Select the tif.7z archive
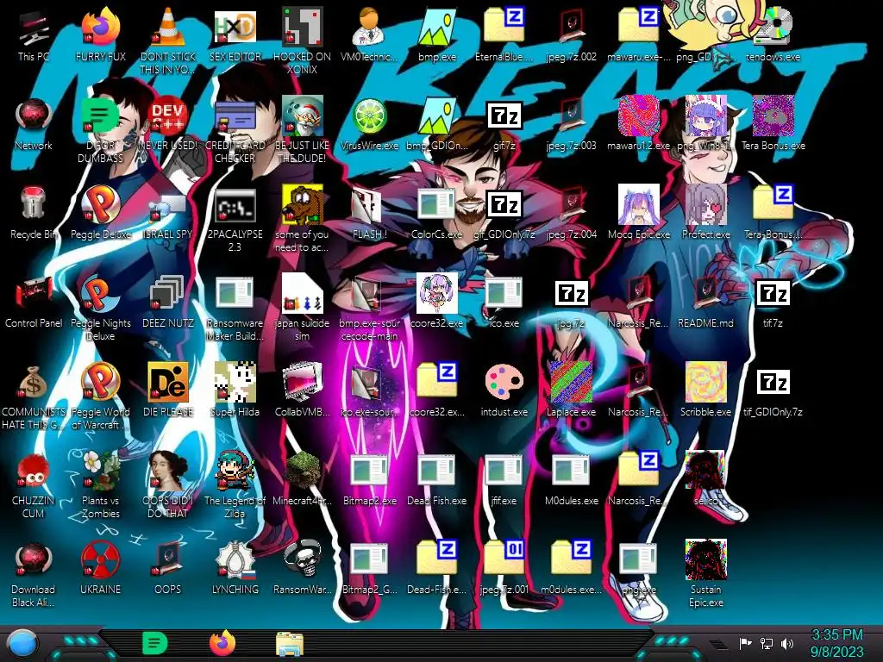Screen dimensions: 883x662 773,302
